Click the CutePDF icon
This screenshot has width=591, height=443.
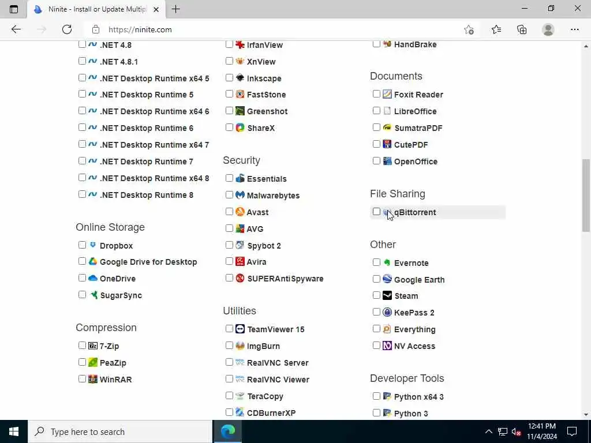[387, 144]
